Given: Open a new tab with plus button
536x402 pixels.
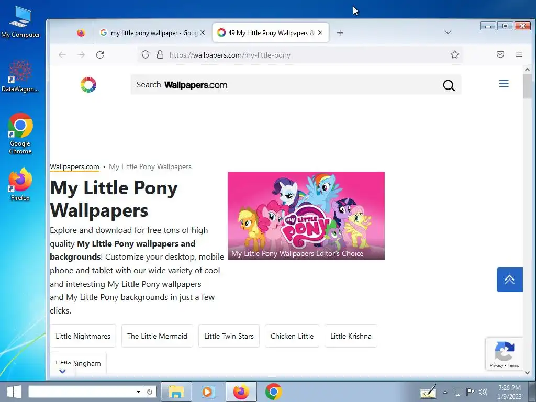Looking at the screenshot, I should click(x=340, y=33).
